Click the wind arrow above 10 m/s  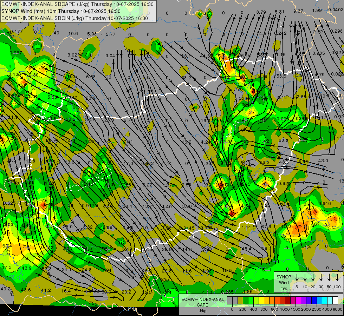pyautogui.click(x=305, y=277)
